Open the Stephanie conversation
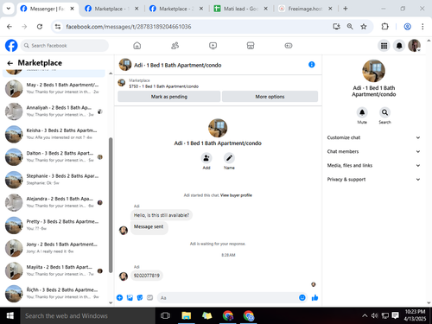Viewport: 432px width, 324px height. pyautogui.click(x=54, y=180)
